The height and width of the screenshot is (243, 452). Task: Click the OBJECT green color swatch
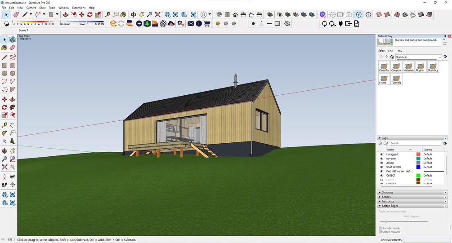pyautogui.click(x=418, y=175)
